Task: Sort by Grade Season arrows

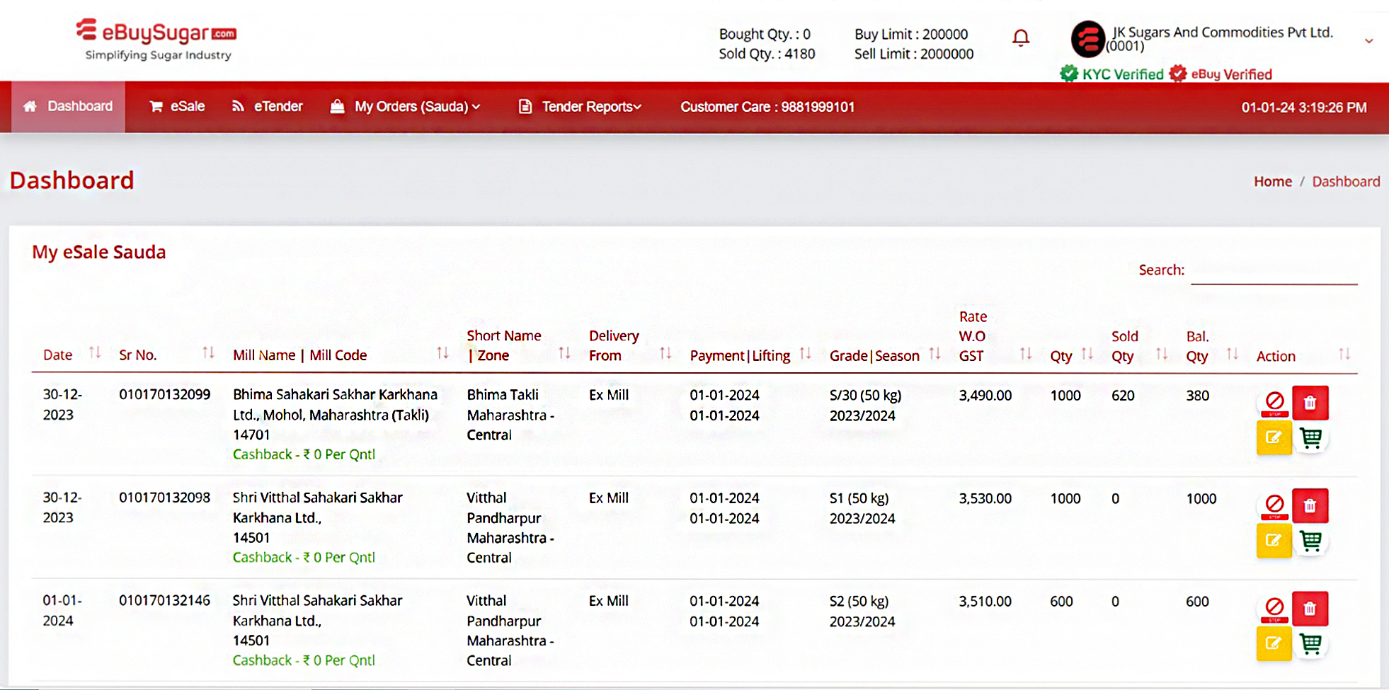Action: (935, 352)
